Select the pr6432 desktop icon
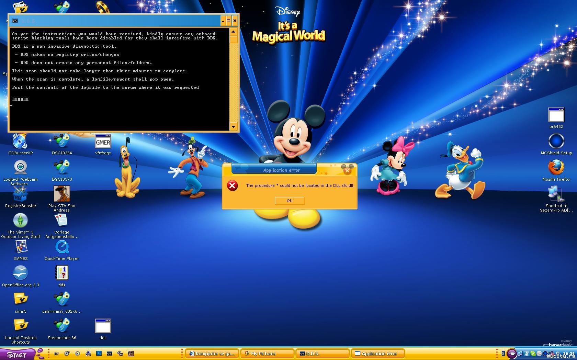 tap(556, 118)
